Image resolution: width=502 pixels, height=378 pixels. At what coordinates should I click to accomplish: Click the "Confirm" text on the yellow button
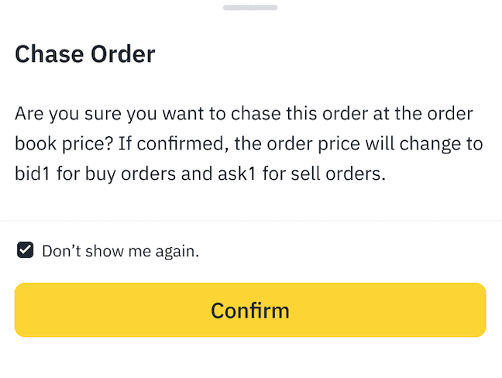pyautogui.click(x=250, y=310)
